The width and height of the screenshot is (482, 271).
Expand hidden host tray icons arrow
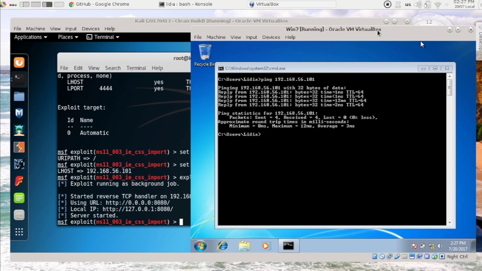447,5
